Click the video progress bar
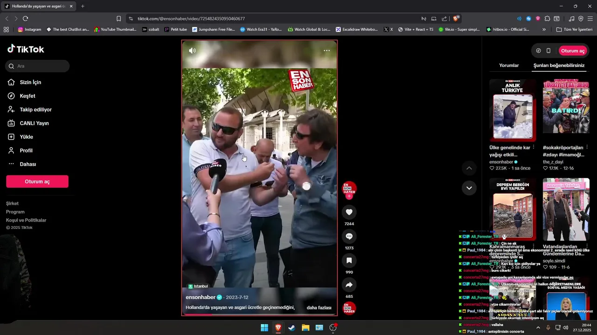 pyautogui.click(x=259, y=315)
